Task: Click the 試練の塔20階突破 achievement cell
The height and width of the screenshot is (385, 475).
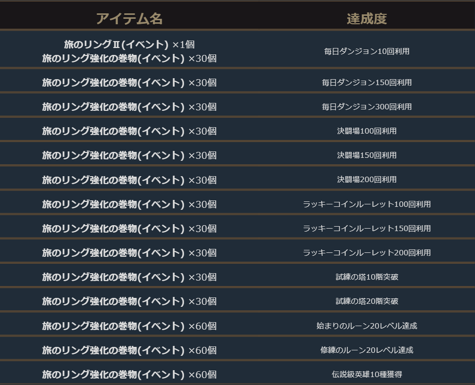Action: [x=367, y=301]
